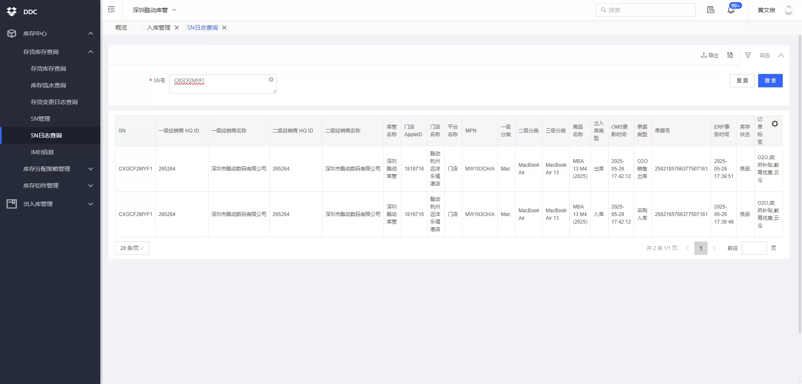The image size is (802, 384).
Task: Click the 重置 reset button
Action: (742, 81)
